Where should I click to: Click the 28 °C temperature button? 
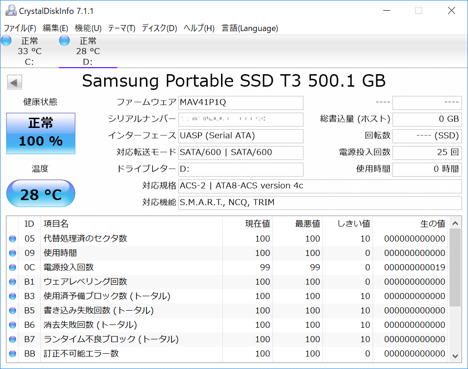[41, 194]
